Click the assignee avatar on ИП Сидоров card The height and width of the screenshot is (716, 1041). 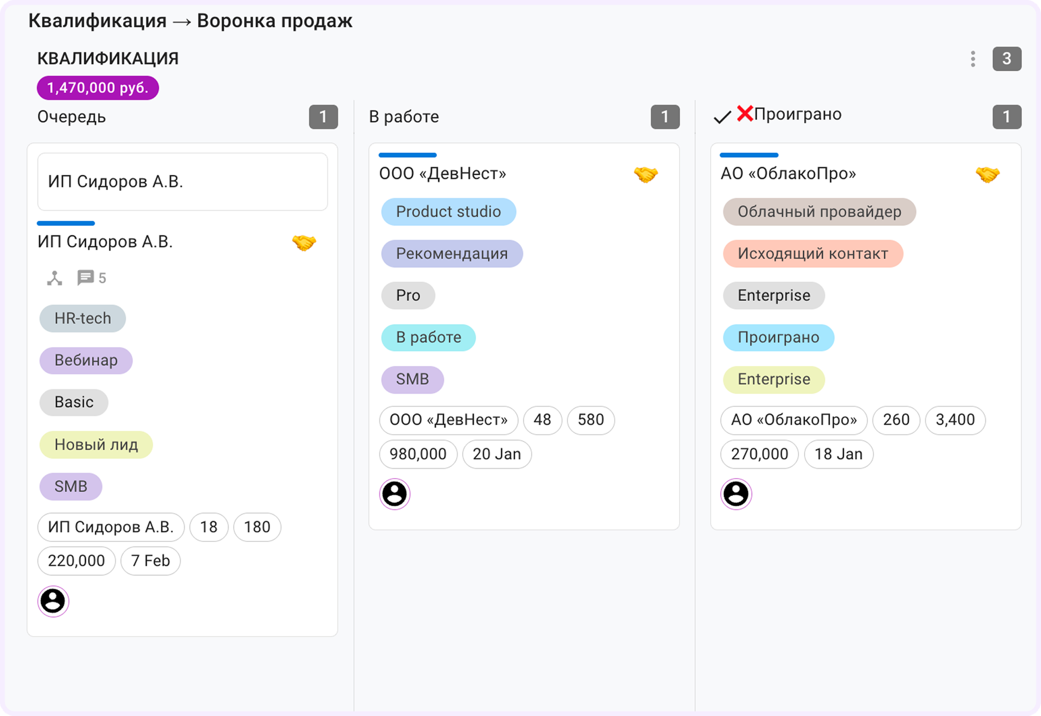[53, 601]
